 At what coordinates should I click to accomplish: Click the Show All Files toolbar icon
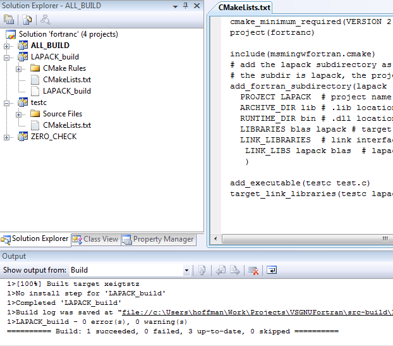[27, 20]
